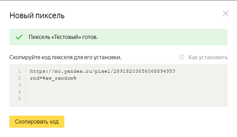
Task: Select line number 2 in gutter
Action: coord(20,78)
